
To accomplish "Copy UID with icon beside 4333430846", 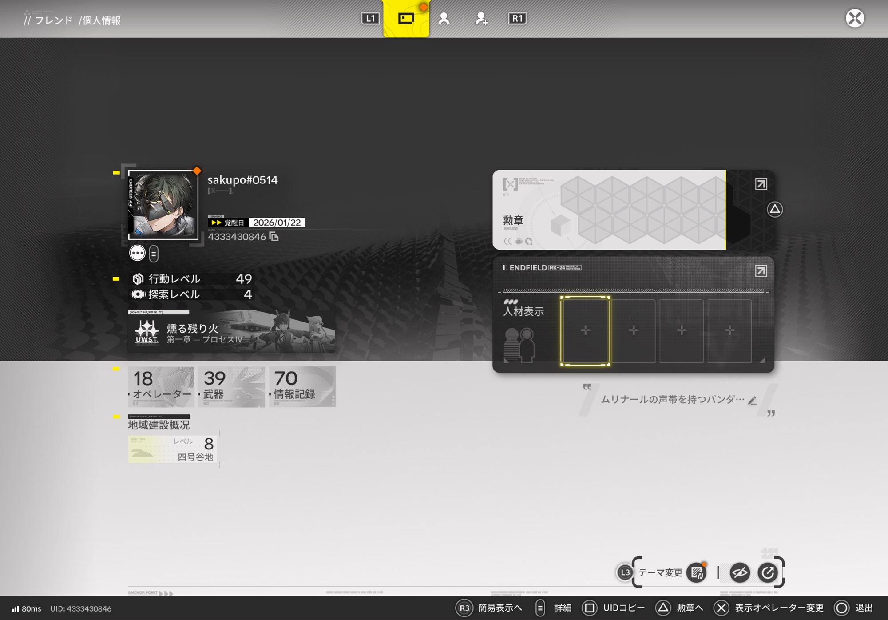I will 274,237.
